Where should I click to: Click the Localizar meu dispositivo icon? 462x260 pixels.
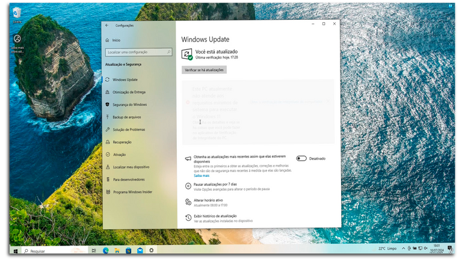coord(108,167)
